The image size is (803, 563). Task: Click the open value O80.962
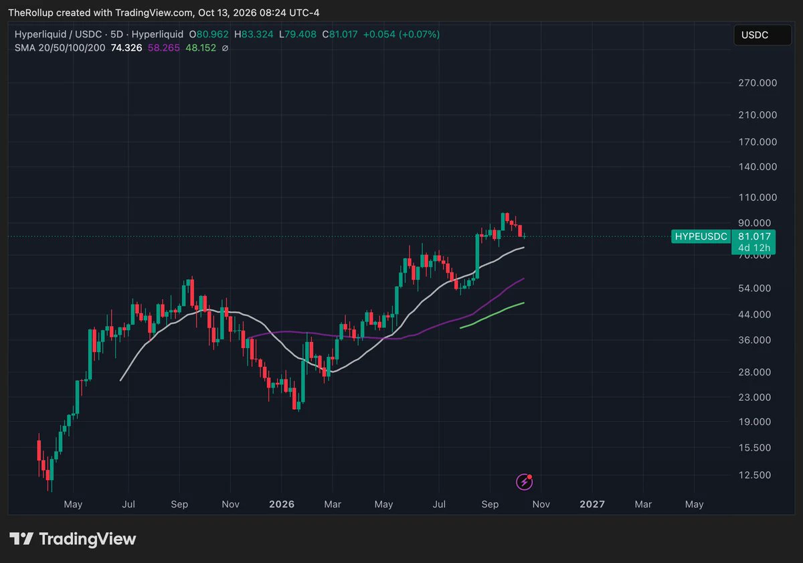209,34
